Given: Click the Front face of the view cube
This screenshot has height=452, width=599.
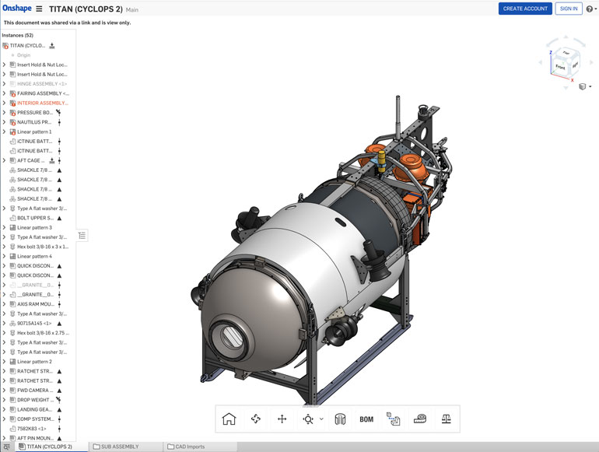Looking at the screenshot, I should (560, 68).
